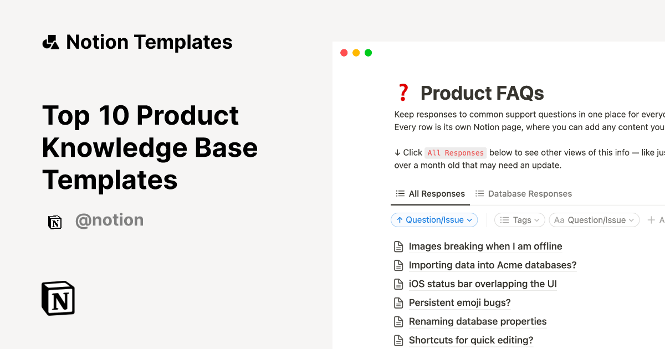This screenshot has width=665, height=349.
Task: Select the All Responses tab
Action: pos(436,193)
